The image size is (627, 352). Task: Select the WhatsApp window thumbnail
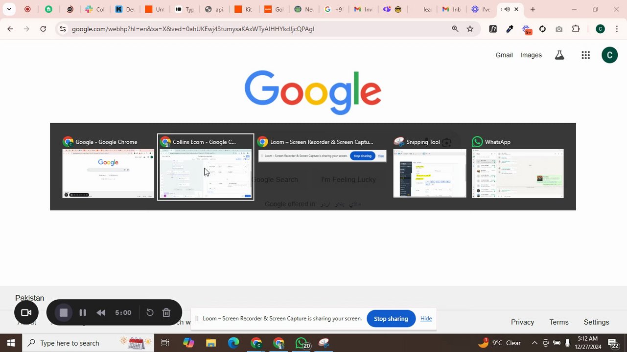[517, 167]
